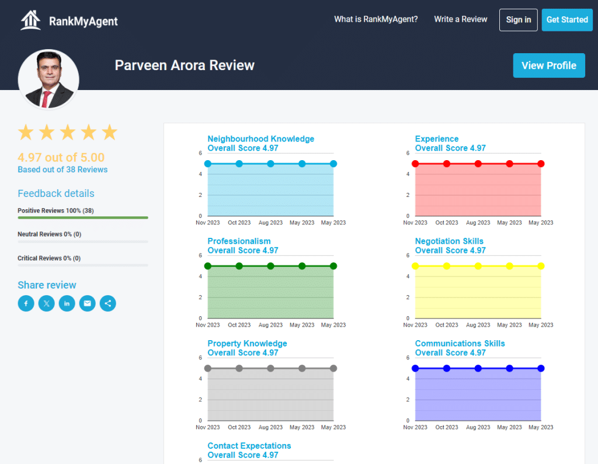Screen dimensions: 598x464
Task: Click 'Critical Reviews 0% (0)' label
Action: point(49,258)
